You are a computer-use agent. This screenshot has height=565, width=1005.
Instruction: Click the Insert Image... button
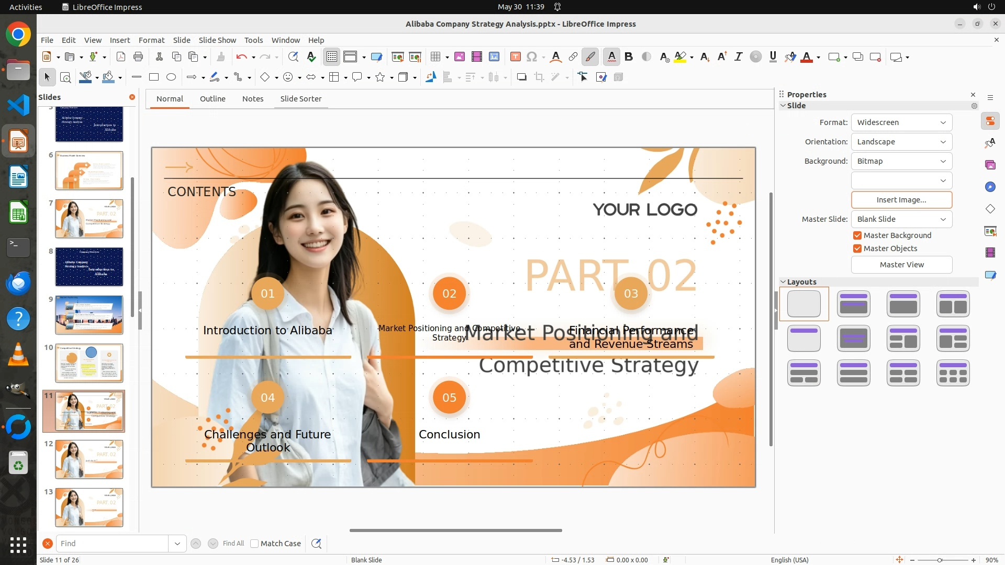(901, 200)
